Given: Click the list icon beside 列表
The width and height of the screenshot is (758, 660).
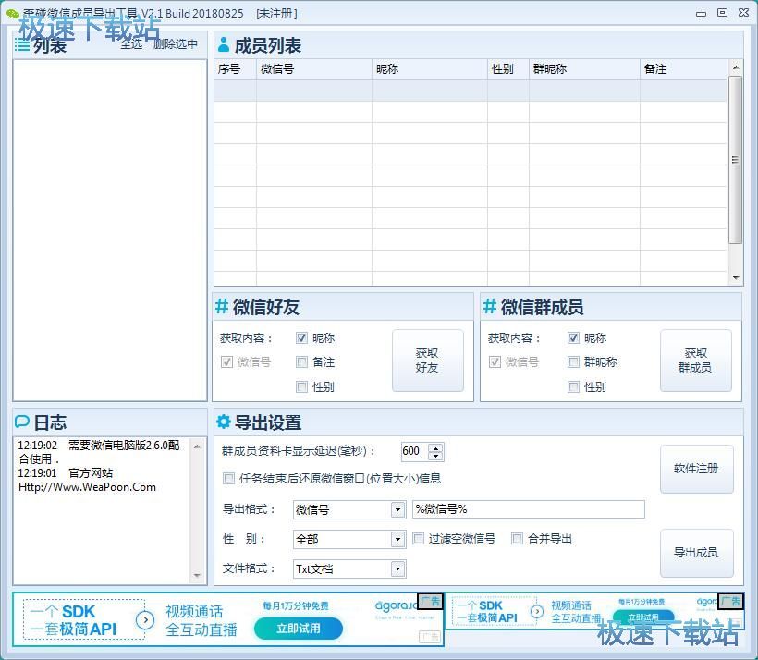Looking at the screenshot, I should point(22,45).
